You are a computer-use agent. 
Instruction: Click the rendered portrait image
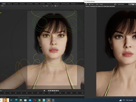[116, 52]
